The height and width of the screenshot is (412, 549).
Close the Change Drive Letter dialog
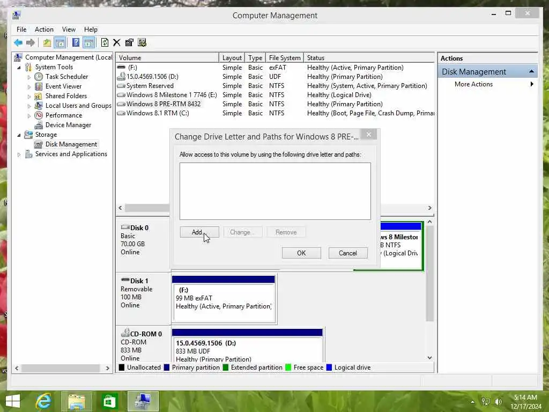click(x=369, y=134)
